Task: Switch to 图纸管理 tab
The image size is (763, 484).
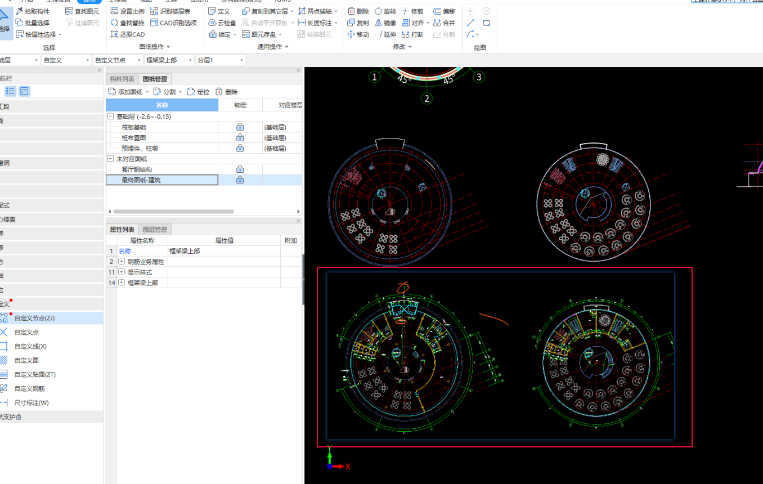Action: [155, 79]
